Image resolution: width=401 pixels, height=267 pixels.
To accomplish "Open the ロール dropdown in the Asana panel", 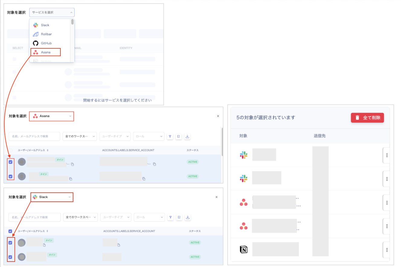I will point(149,137).
